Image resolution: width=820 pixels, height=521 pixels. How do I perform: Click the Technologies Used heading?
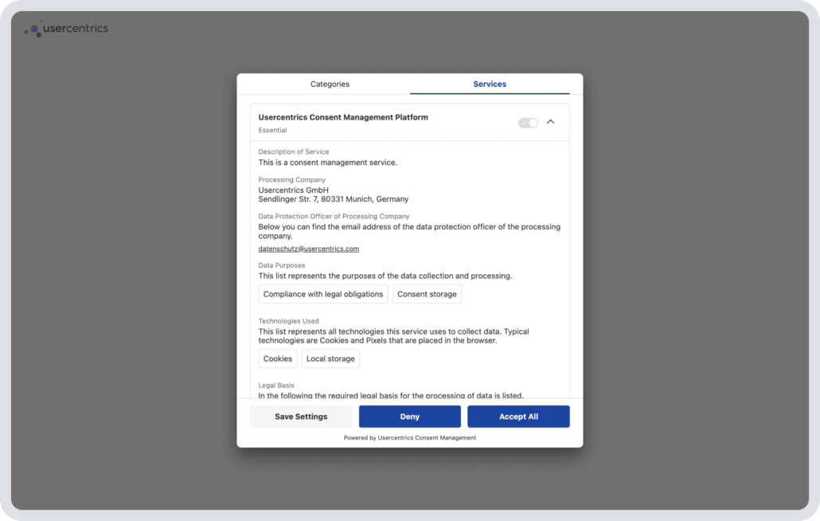tap(288, 321)
